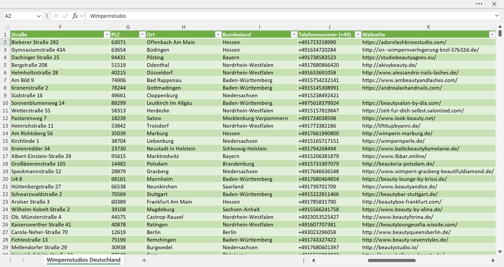Expand the formula bar with chevron

point(497,16)
